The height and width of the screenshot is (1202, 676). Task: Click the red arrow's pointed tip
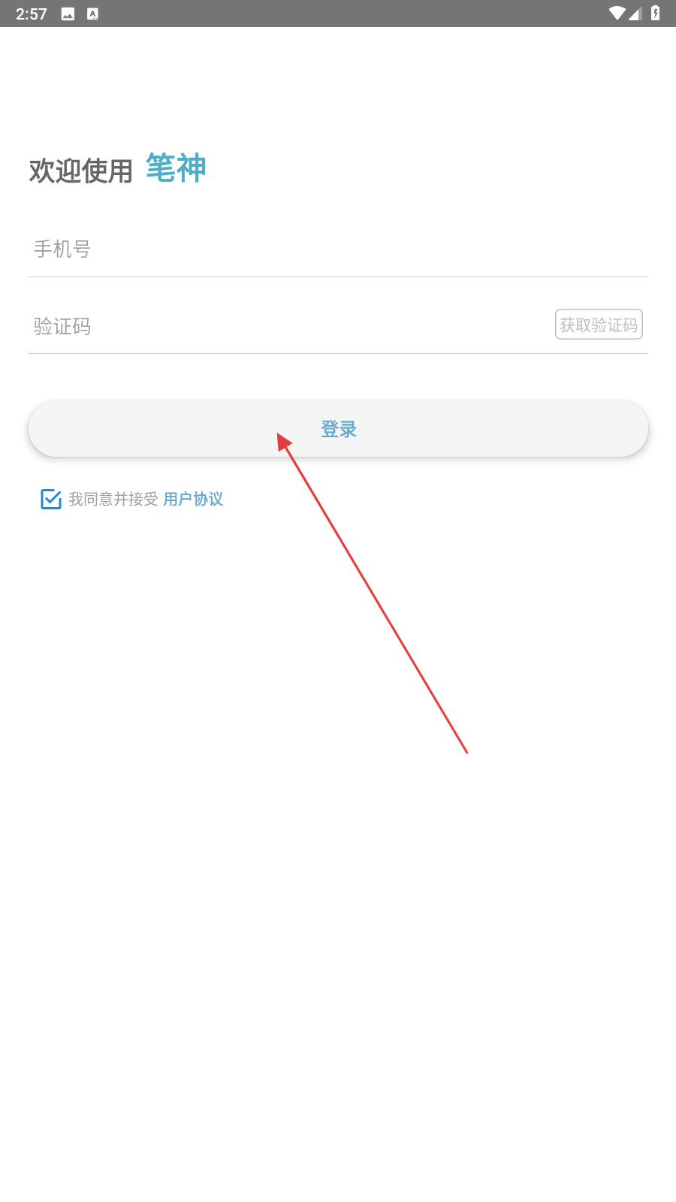278,434
